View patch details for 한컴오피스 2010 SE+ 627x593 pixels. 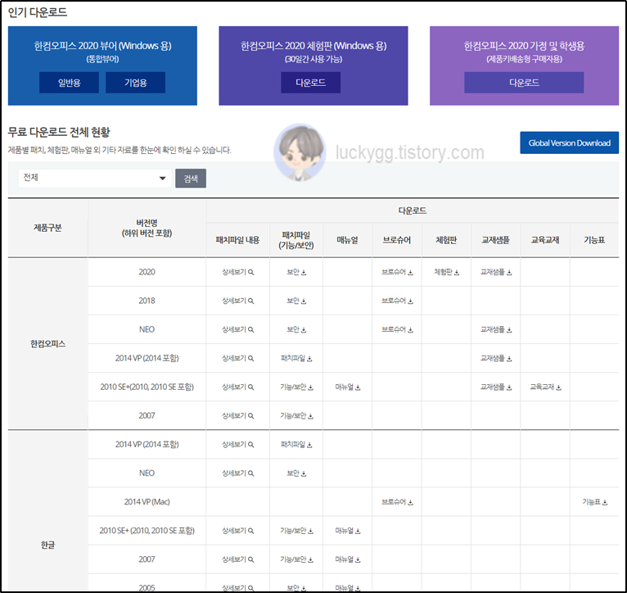click(x=238, y=387)
